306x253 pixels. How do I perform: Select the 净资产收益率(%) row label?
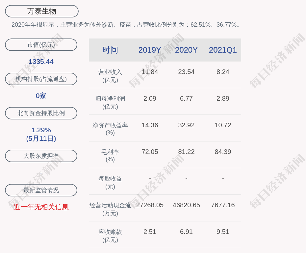110,129
